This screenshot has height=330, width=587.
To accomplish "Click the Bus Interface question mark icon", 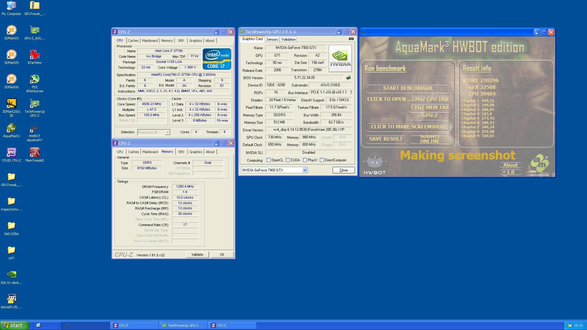I will click(x=351, y=92).
